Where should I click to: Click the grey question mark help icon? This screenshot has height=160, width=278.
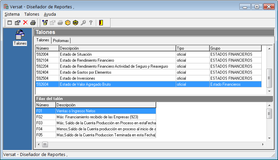(x=91, y=23)
